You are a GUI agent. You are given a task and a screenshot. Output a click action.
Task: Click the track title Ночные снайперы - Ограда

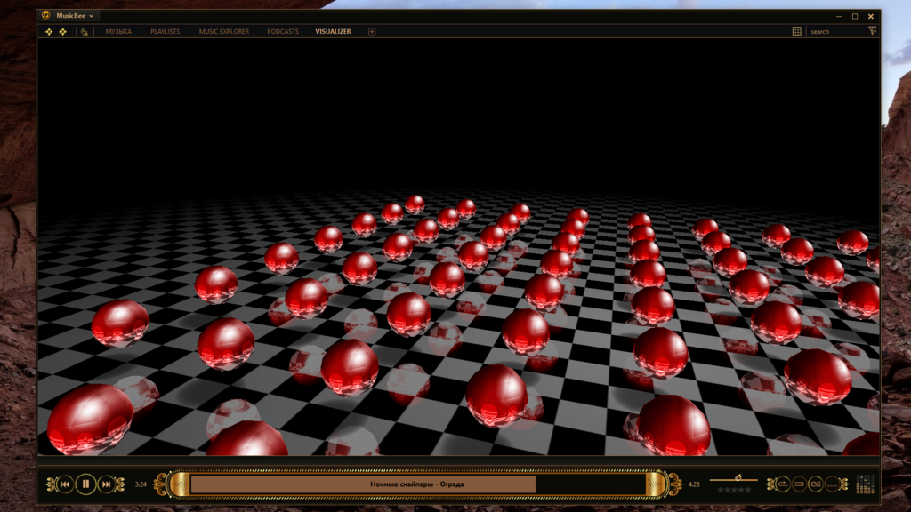click(417, 484)
